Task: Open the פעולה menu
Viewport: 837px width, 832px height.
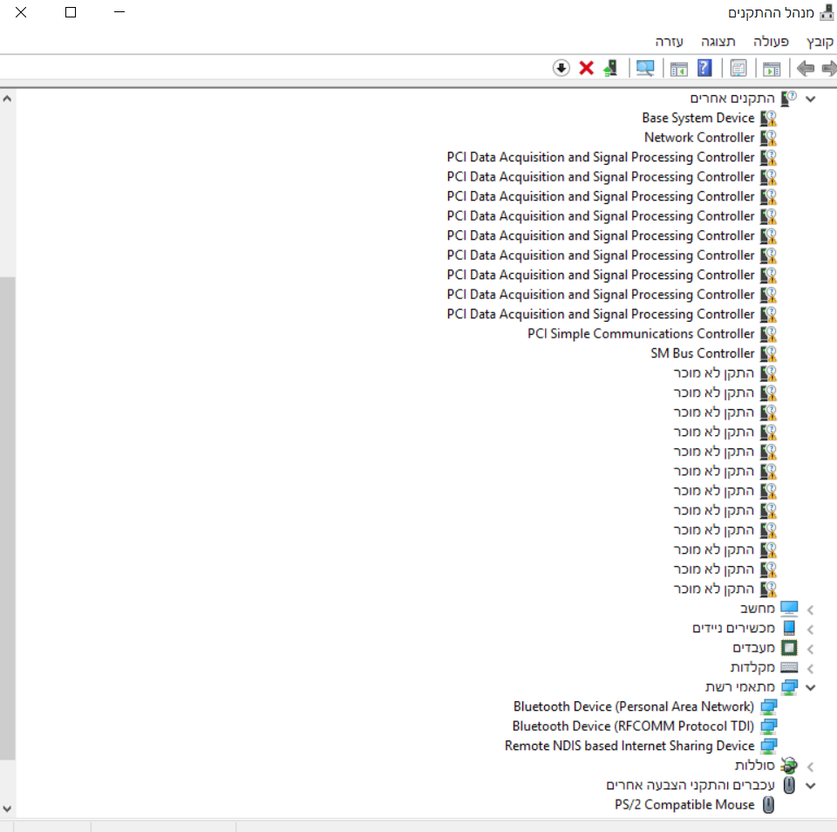Action: [x=771, y=41]
